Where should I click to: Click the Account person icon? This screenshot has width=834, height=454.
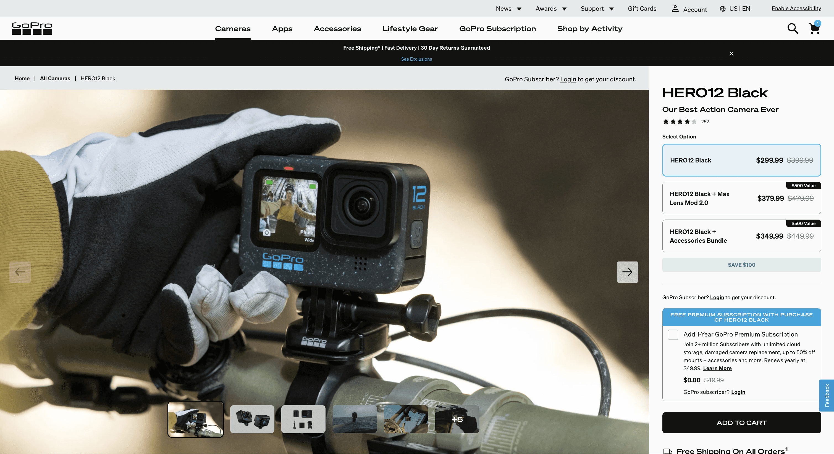click(675, 9)
